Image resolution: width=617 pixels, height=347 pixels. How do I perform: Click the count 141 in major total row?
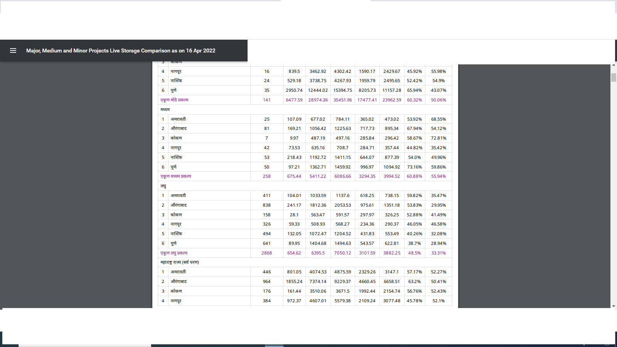266,100
